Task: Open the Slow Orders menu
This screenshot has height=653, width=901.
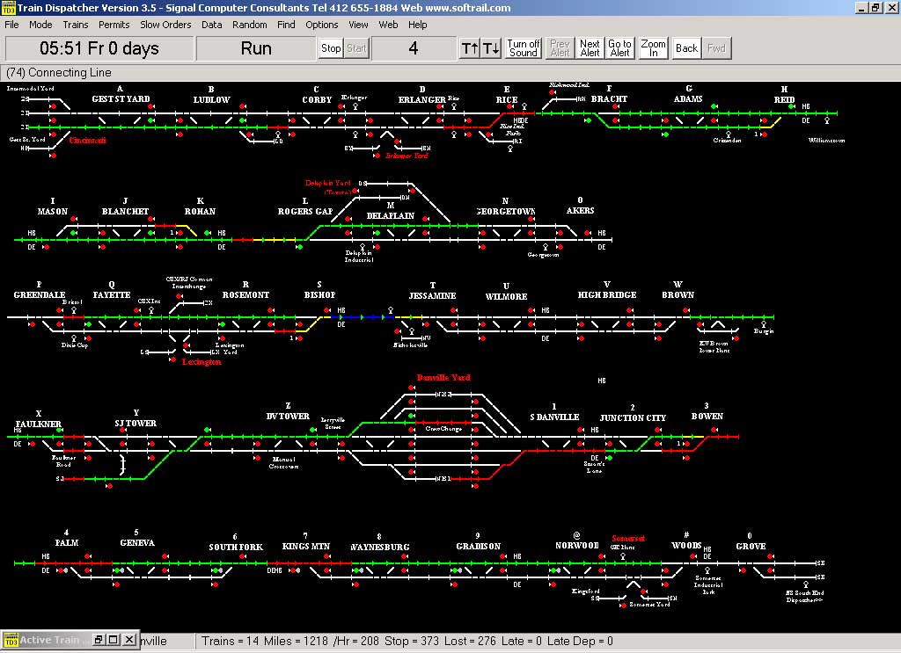Action: pyautogui.click(x=165, y=25)
